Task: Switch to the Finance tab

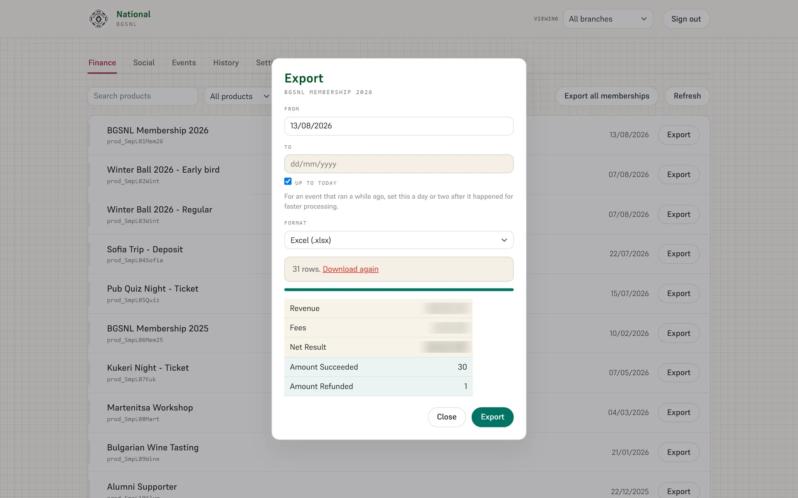Action: click(102, 63)
